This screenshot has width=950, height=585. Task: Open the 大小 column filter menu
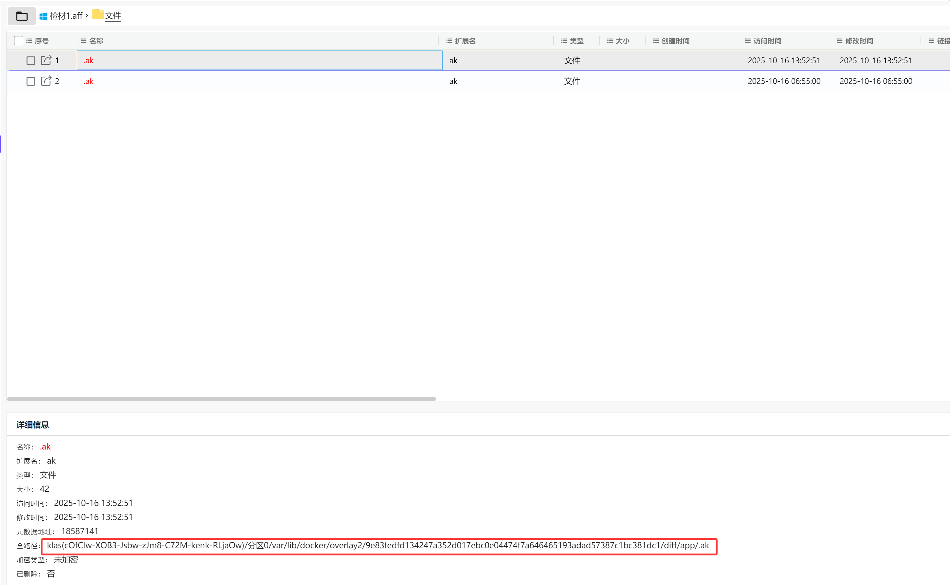pos(610,41)
